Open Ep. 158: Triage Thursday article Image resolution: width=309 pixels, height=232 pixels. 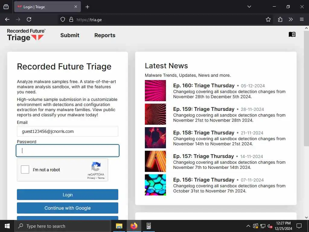coord(204,133)
